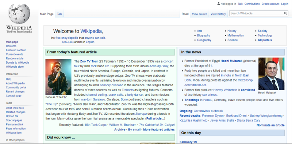Screen dimensions: 292x144
Task: Open the Arts portal
Action: tap(199, 31)
